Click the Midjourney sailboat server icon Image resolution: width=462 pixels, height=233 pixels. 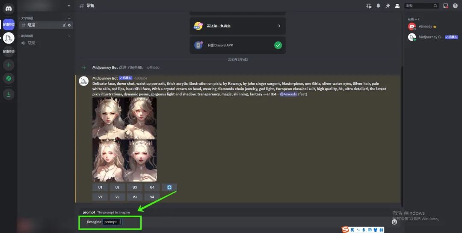[9, 38]
